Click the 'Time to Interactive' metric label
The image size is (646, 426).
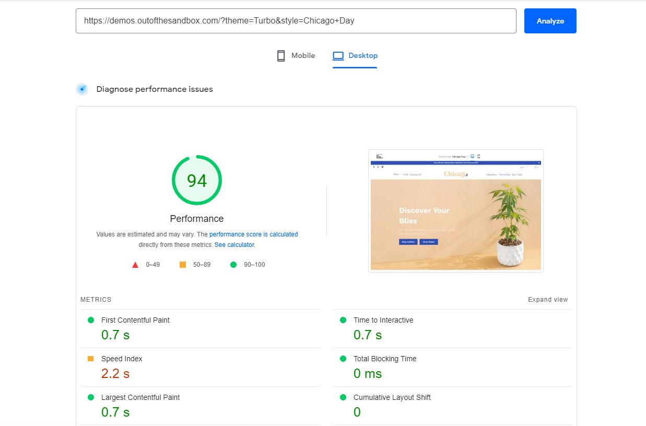383,320
